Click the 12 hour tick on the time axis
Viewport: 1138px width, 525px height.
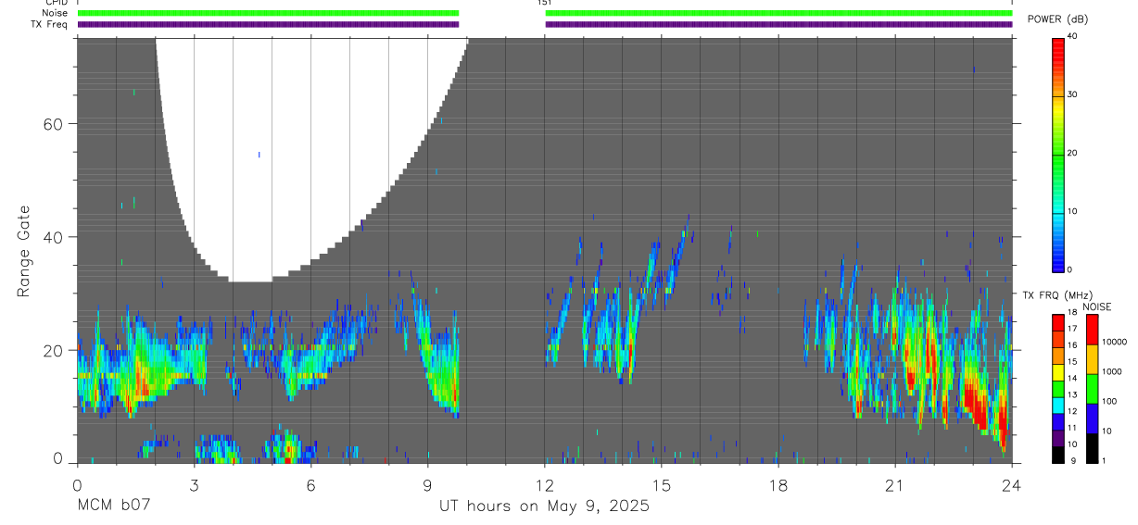pyautogui.click(x=545, y=485)
